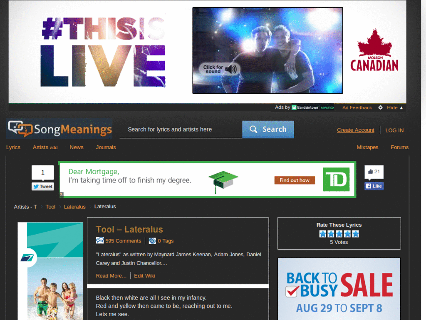Click the TD logo in the banner
The width and height of the screenshot is (426, 320).
[x=336, y=179]
